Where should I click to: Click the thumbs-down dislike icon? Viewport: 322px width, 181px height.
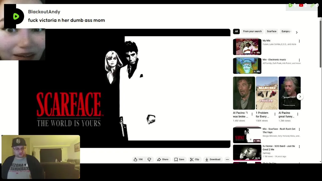click(x=149, y=159)
